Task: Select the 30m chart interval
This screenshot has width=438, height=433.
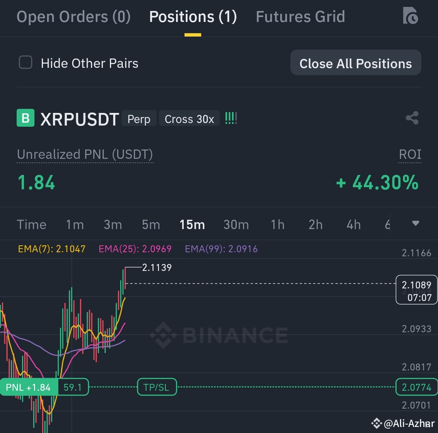Action: (x=236, y=225)
